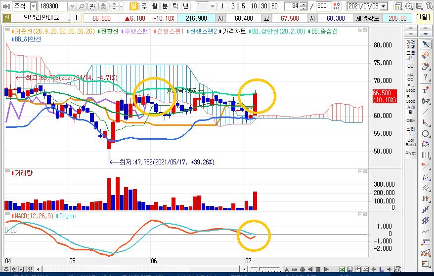Open the MACD indicator tab in sidebar
This screenshot has height=276, width=434.
tap(410, 77)
